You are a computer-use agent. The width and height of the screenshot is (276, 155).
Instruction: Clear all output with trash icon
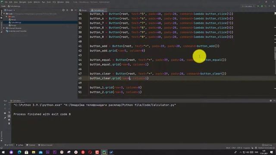pos(9,124)
